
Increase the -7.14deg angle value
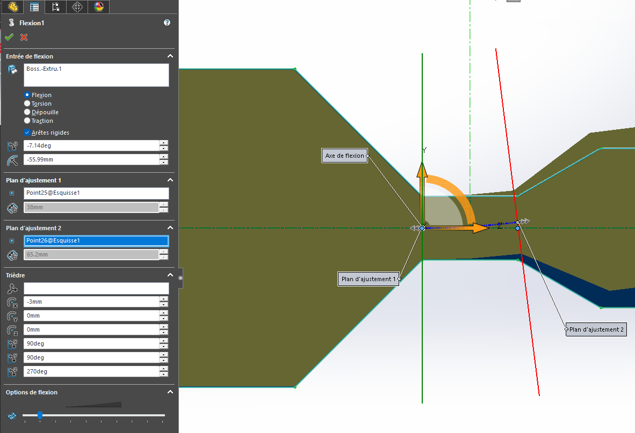164,143
